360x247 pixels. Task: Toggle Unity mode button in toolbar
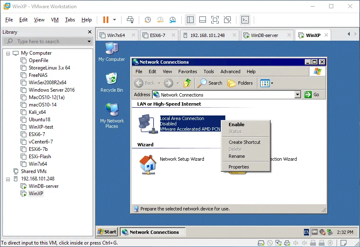click(x=227, y=20)
